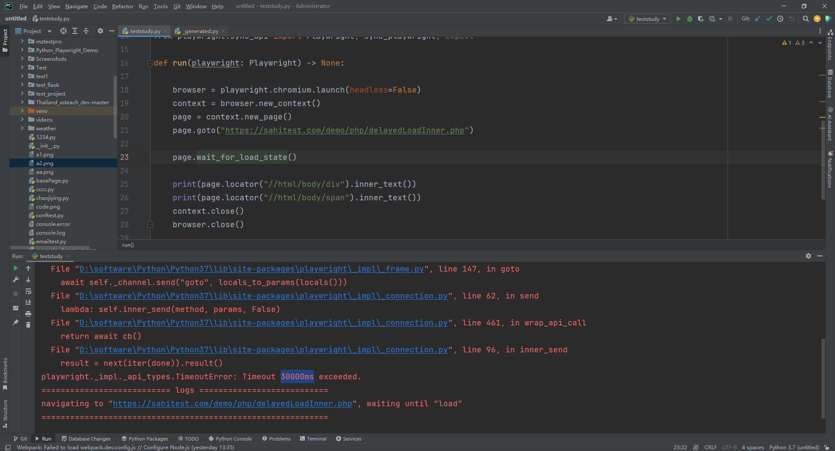Expand the venv folder
Image resolution: width=835 pixels, height=451 pixels.
coord(22,111)
